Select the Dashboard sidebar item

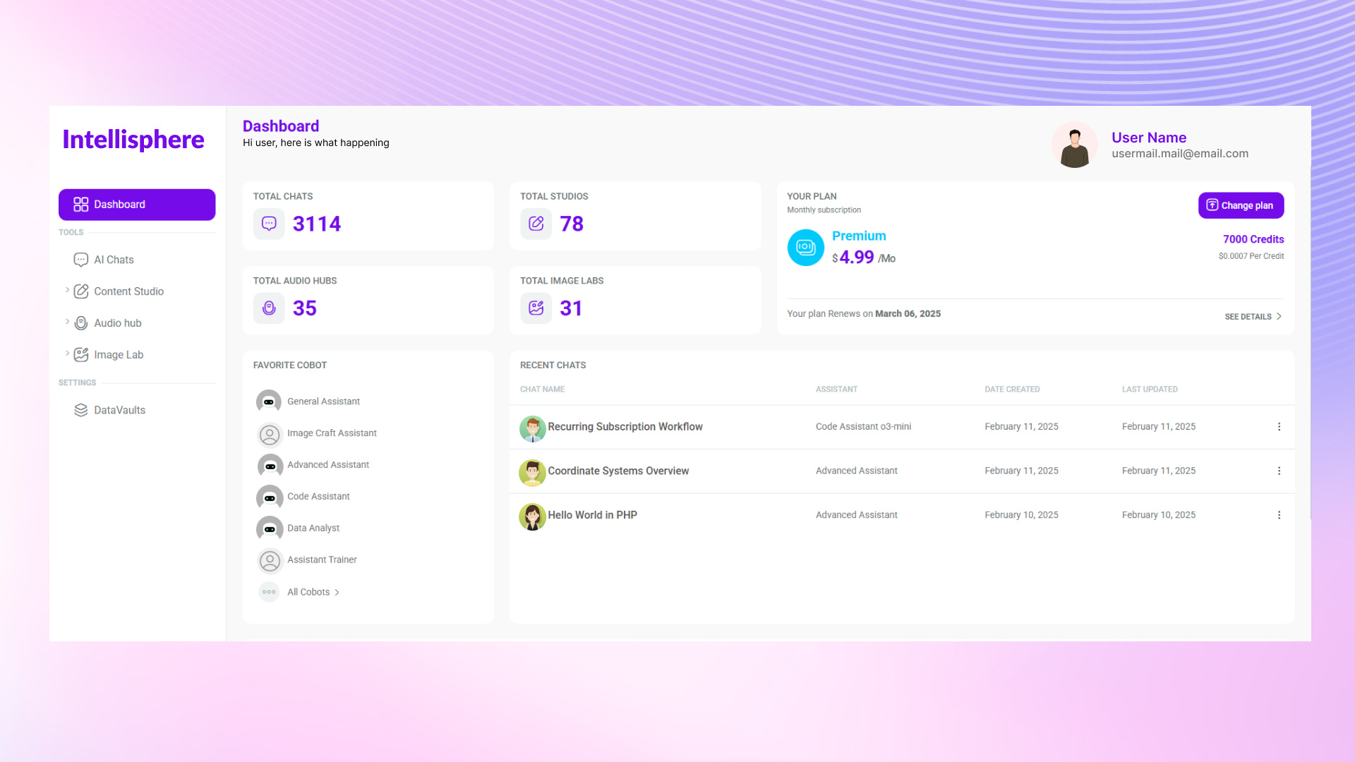coord(137,205)
